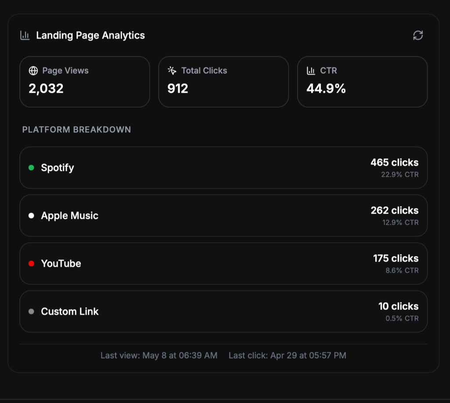Click the refresh analytics icon
450x403 pixels.
pos(418,35)
